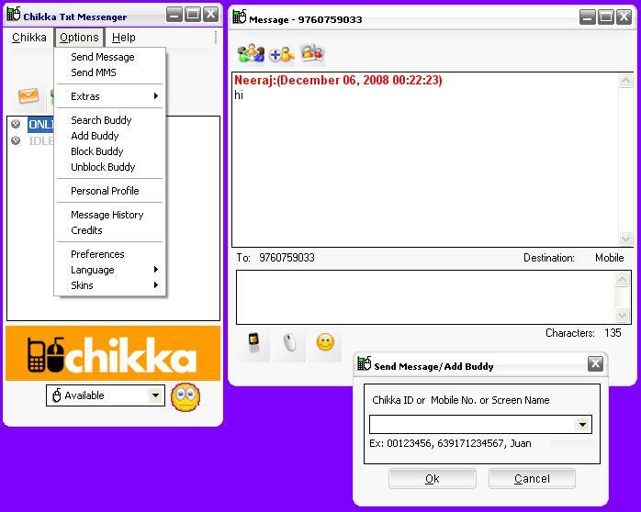Image resolution: width=641 pixels, height=512 pixels.
Task: Expand the Extras submenu
Action: (x=115, y=96)
